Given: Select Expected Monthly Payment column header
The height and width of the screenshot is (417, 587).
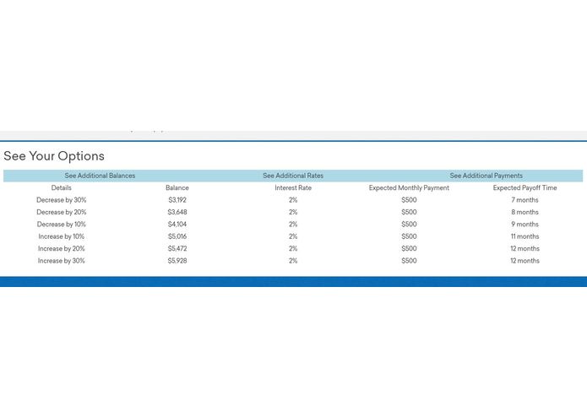Looking at the screenshot, I should (409, 187).
